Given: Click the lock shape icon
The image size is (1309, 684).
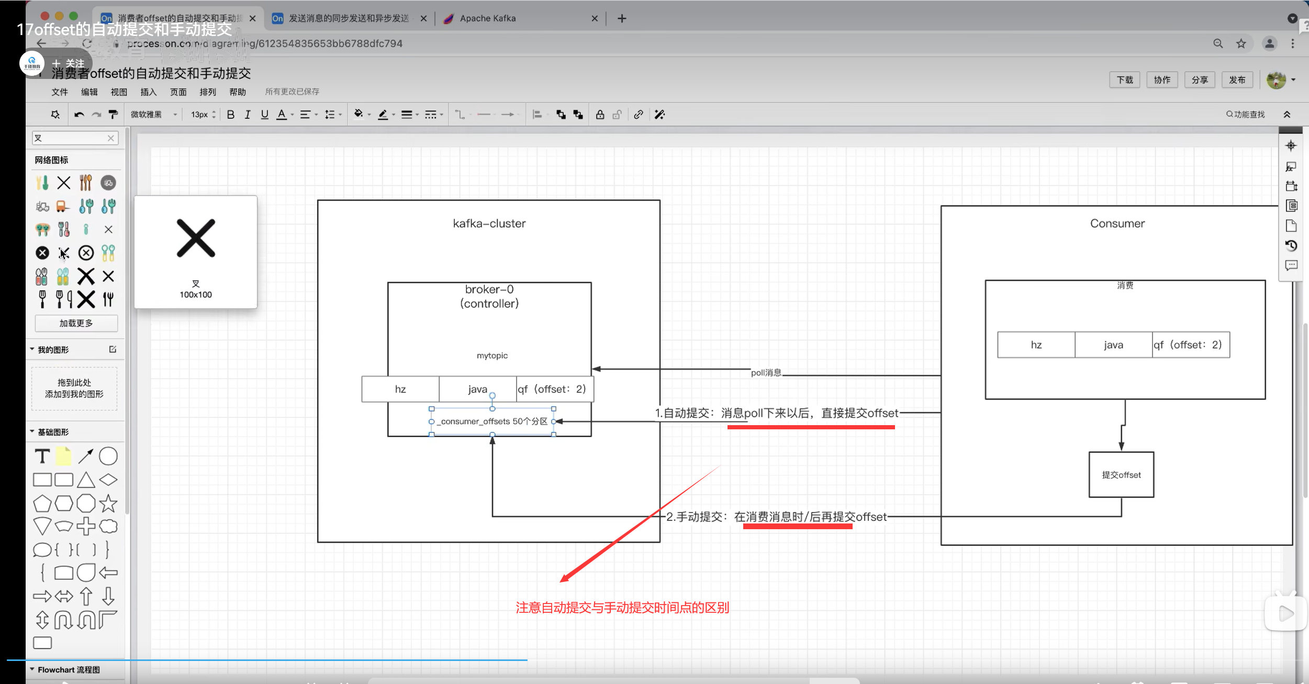Looking at the screenshot, I should 600,114.
